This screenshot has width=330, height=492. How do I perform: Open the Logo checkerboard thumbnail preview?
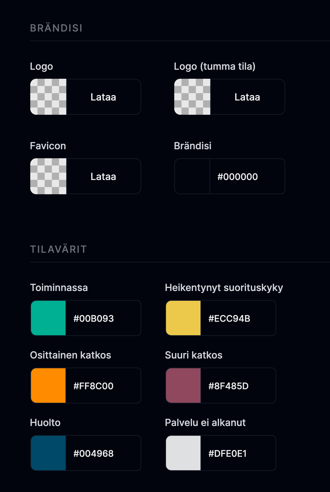coord(48,97)
